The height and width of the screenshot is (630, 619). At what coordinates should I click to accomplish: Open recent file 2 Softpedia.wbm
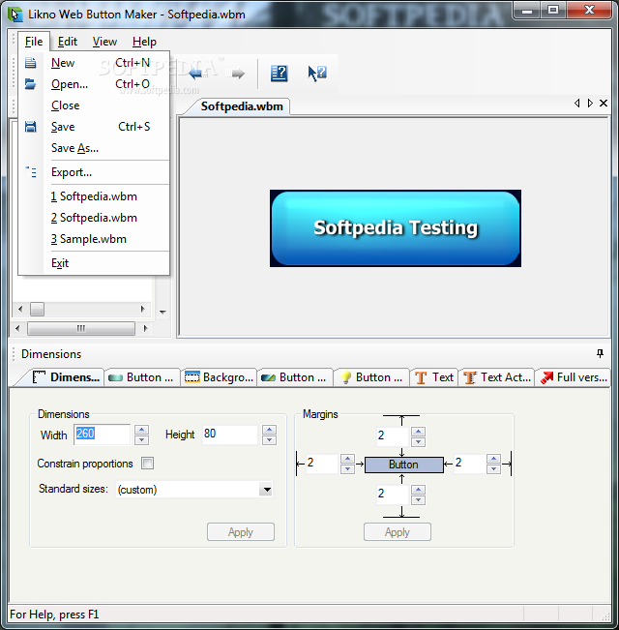point(94,218)
